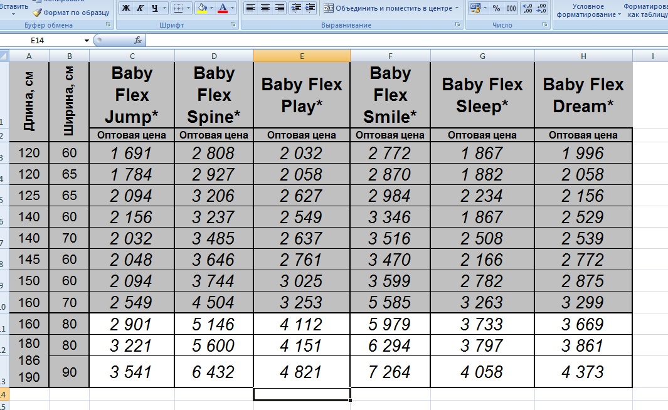Screen dimensions: 668x410
Task: Select column C header
Action: tap(132, 56)
